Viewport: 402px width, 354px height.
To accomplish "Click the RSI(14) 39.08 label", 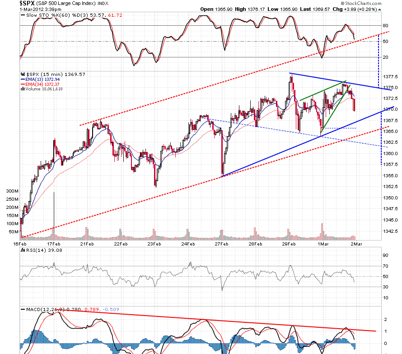I will (x=44, y=250).
